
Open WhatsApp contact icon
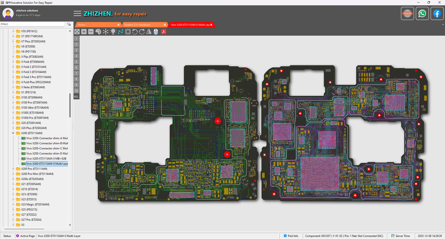(x=422, y=14)
